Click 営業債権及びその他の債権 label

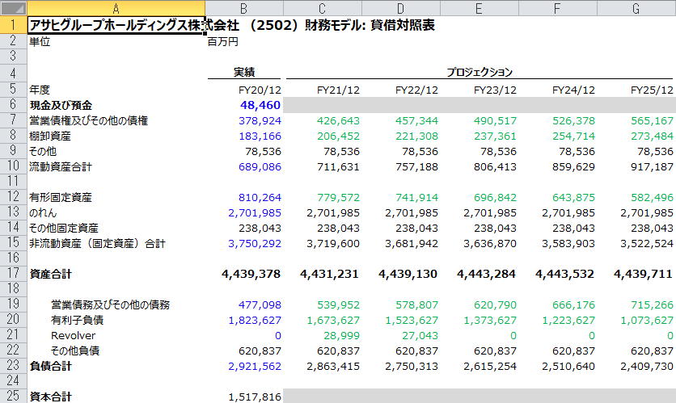tap(88, 120)
